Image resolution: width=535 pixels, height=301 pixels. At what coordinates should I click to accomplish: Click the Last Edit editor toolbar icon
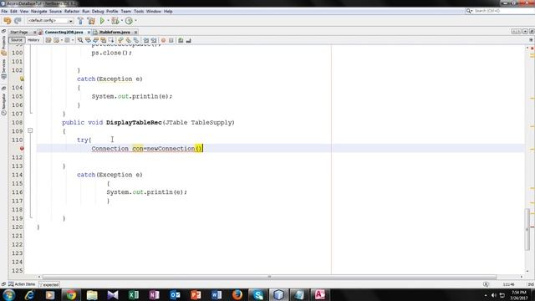pos(48,40)
